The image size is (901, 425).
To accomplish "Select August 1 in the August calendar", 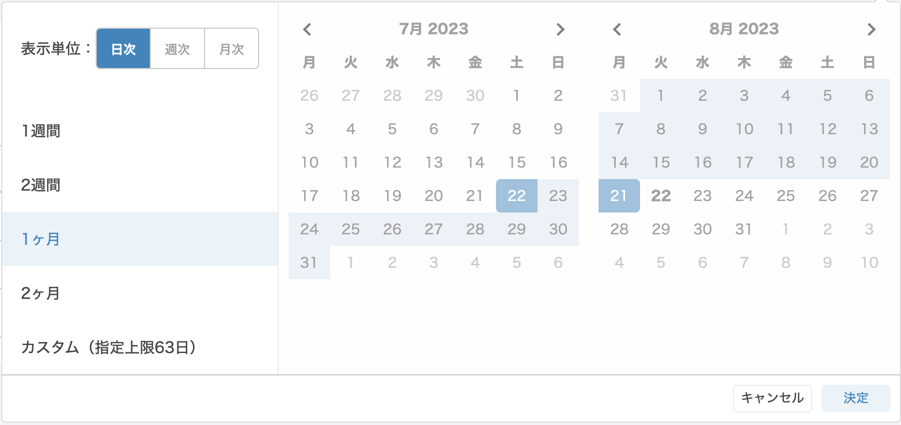I will pos(661,96).
